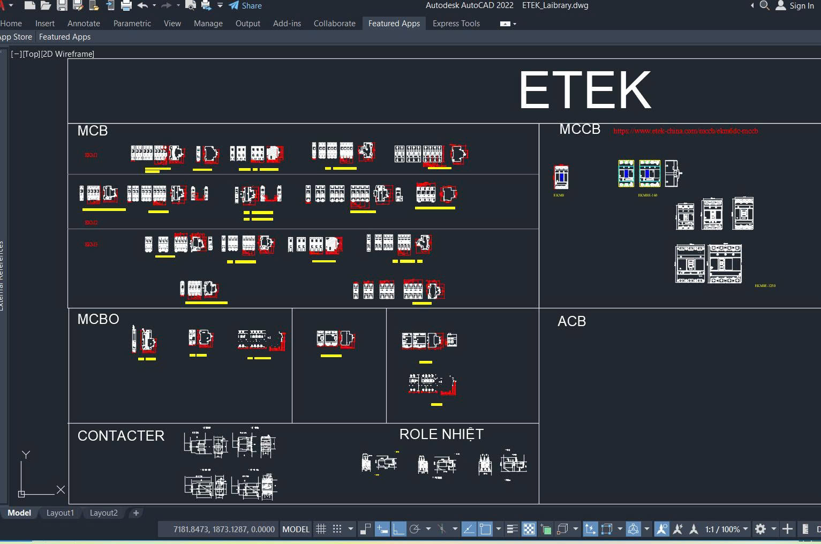Switch to the Layout1 tab
Image resolution: width=821 pixels, height=544 pixels.
tap(60, 513)
